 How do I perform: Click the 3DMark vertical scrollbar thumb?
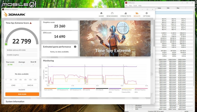(154, 33)
